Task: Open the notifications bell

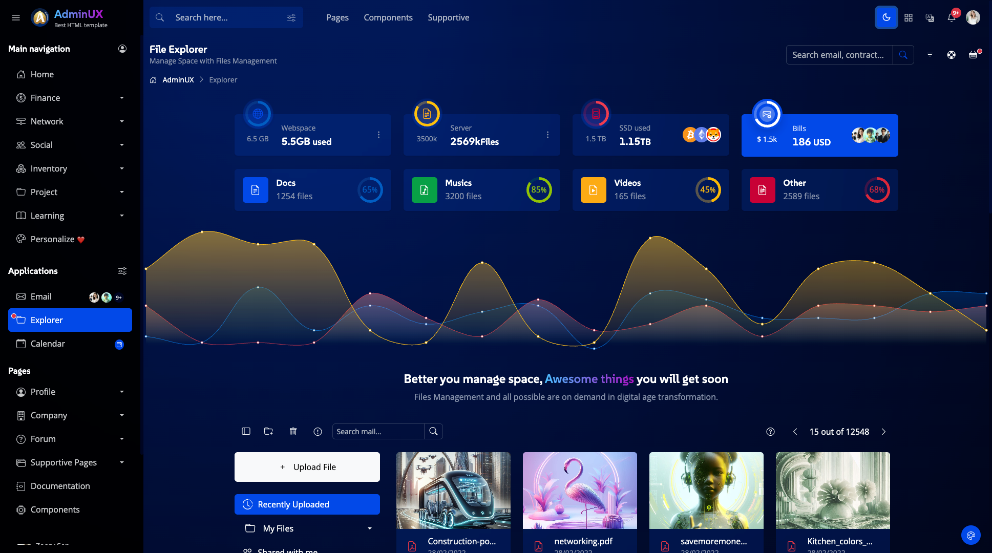Action: [x=951, y=17]
